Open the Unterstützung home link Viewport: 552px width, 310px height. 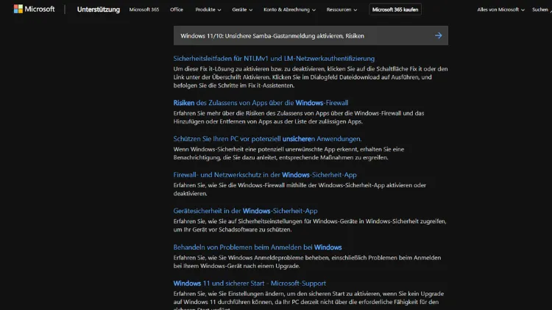[x=98, y=10]
